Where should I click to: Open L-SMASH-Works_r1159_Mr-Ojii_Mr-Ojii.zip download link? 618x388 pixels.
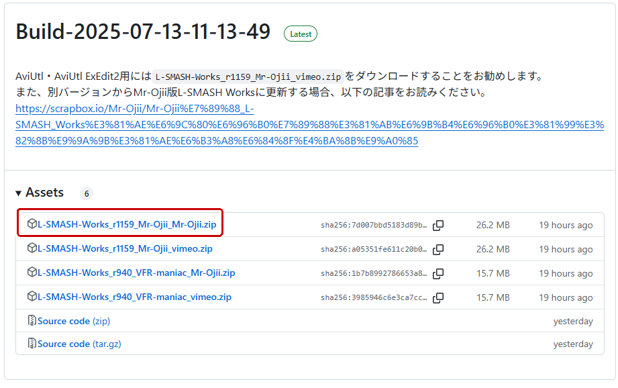pyautogui.click(x=127, y=224)
